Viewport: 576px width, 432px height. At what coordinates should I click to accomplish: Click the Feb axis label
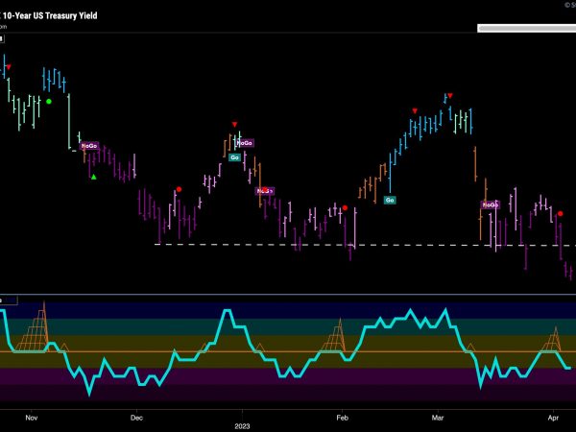pyautogui.click(x=342, y=418)
